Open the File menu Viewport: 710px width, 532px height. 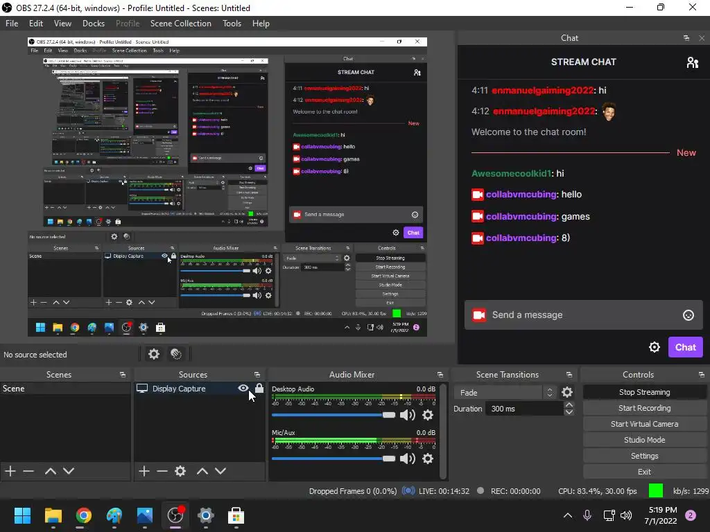click(12, 24)
